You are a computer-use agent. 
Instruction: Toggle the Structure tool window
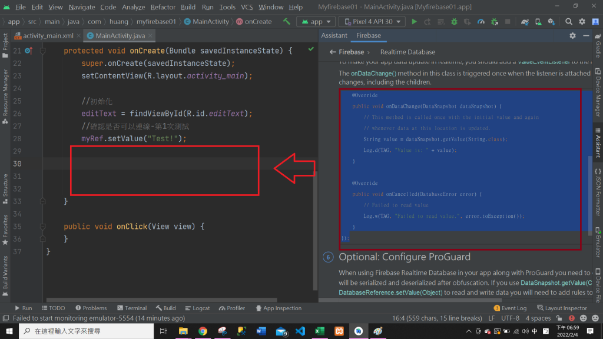click(x=5, y=189)
